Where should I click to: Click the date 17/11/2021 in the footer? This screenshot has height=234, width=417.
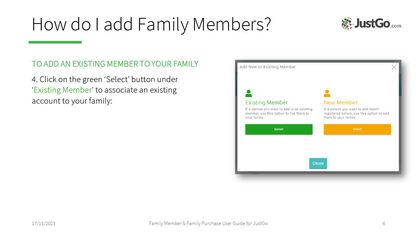point(44,223)
